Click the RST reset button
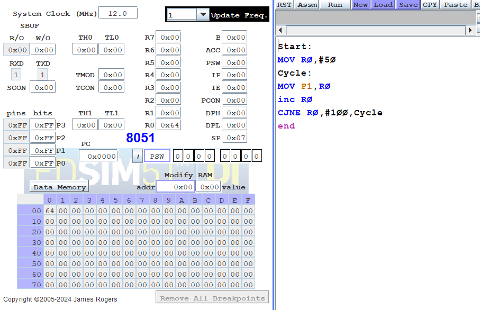This screenshot has height=310, width=480. pyautogui.click(x=284, y=5)
